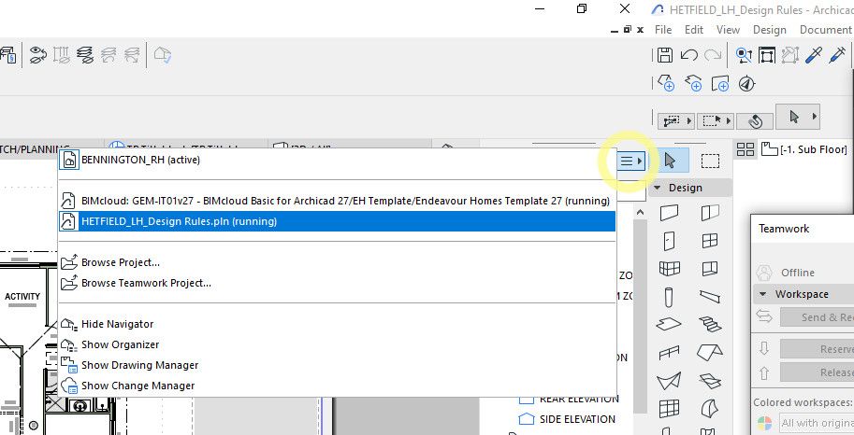Screen dimensions: 854x435
Task: Choose Hide Navigator menu entry
Action: [337, 324]
